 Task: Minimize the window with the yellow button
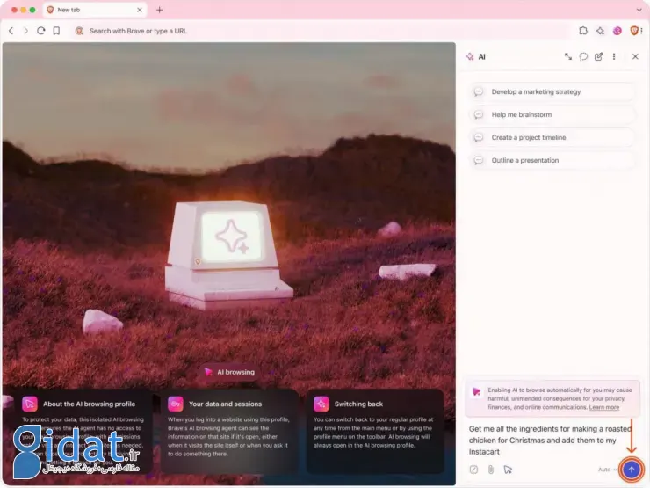click(23, 10)
